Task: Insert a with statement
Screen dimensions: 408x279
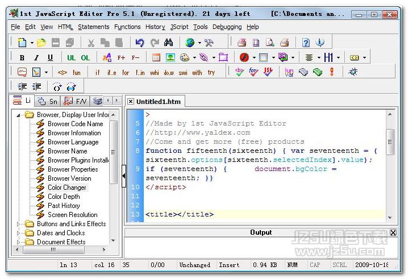Action: coord(197,73)
